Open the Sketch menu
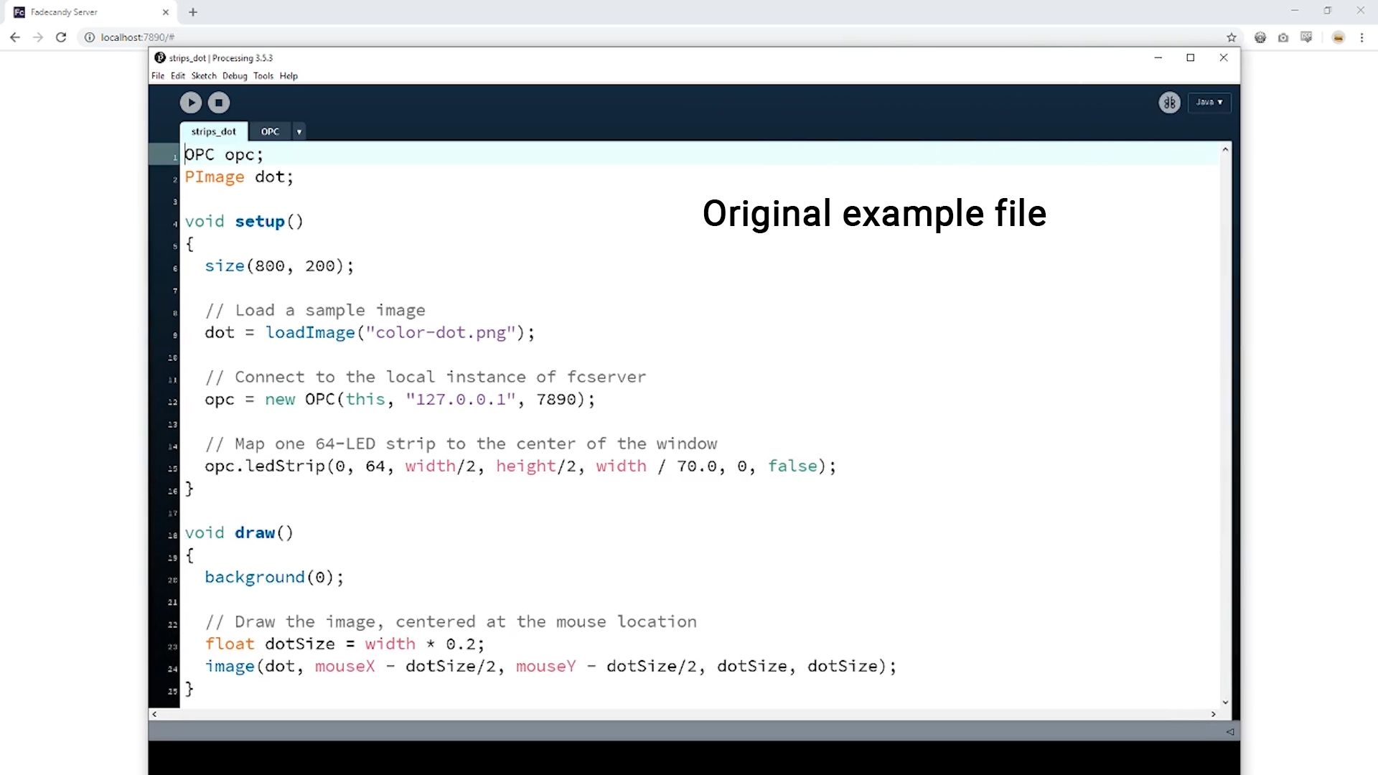 [204, 76]
